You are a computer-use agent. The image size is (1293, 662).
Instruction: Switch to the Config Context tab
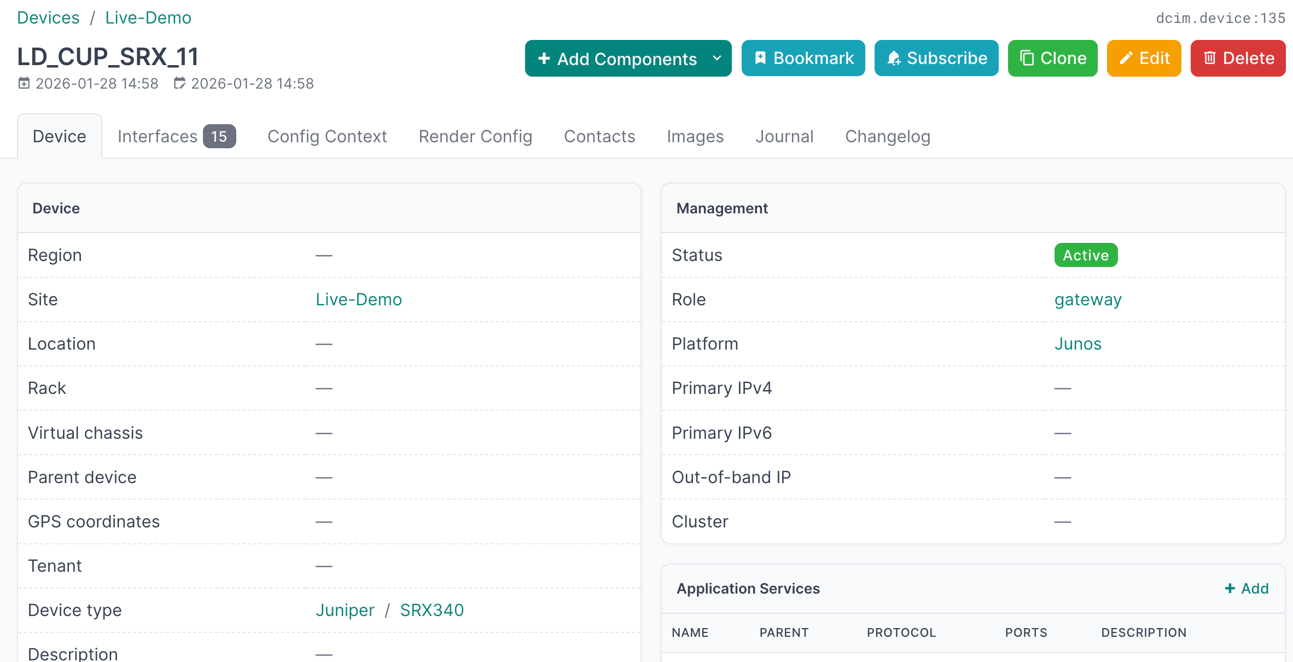point(327,136)
